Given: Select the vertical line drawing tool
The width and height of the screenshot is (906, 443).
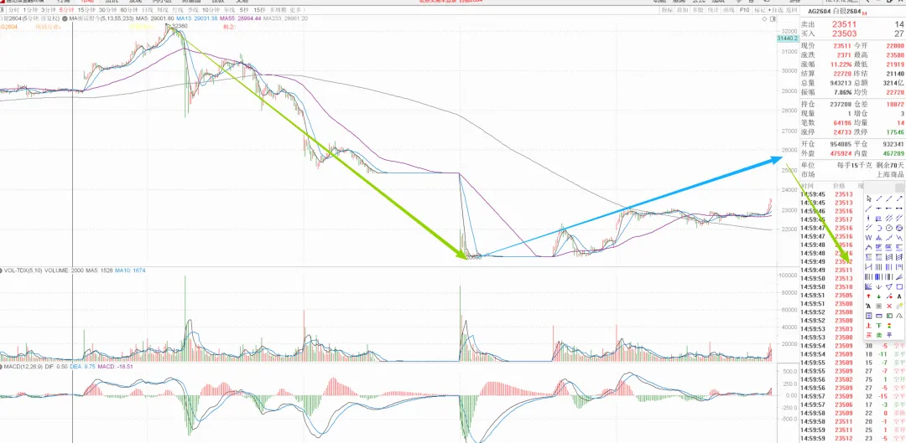Looking at the screenshot, I should tap(868, 218).
